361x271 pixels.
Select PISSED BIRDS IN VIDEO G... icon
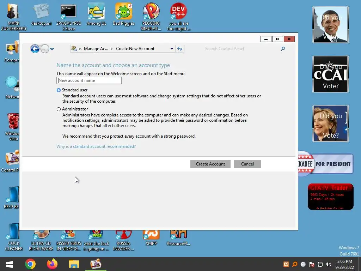coord(69,241)
